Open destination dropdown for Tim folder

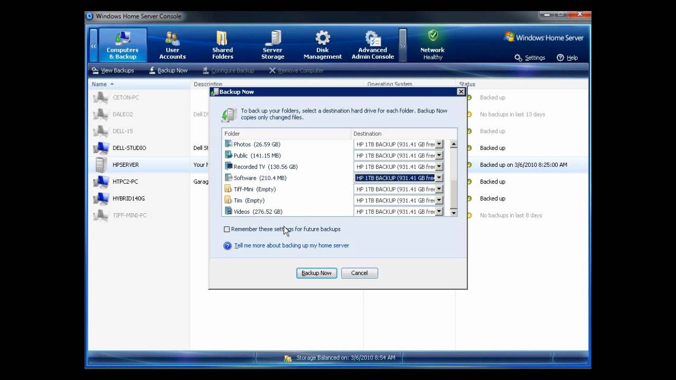click(439, 200)
